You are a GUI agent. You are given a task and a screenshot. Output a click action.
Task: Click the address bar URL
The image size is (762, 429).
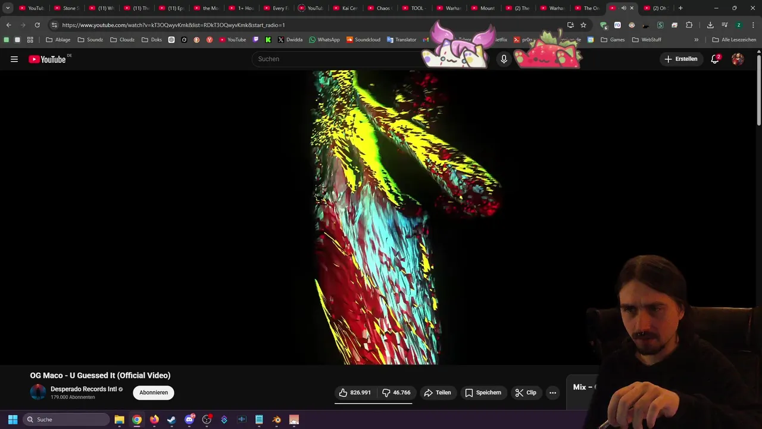pyautogui.click(x=173, y=25)
